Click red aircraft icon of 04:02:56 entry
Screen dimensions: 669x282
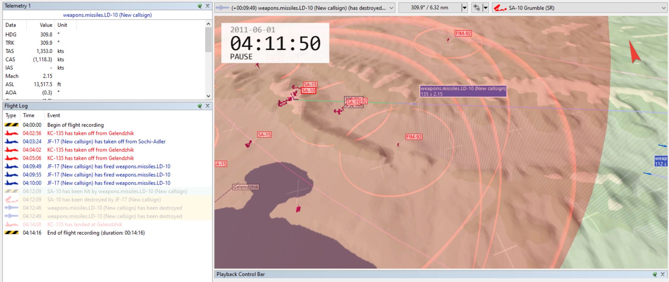coord(11,133)
